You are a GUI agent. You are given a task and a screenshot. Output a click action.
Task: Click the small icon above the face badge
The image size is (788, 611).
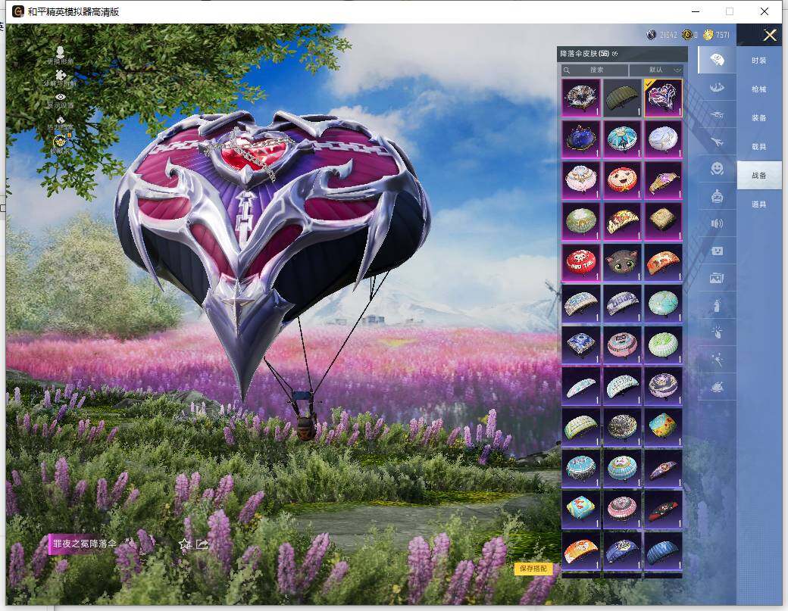tap(61, 120)
